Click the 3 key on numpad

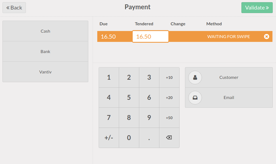(x=149, y=78)
